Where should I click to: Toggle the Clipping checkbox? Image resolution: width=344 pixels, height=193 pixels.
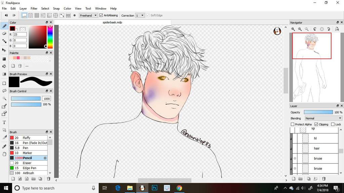(316, 124)
